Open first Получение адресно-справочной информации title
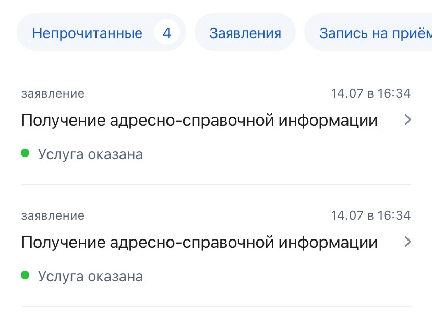Viewport: 432px width, 312px height. [x=199, y=121]
